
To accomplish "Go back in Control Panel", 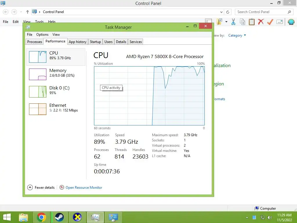I will (6, 12).
